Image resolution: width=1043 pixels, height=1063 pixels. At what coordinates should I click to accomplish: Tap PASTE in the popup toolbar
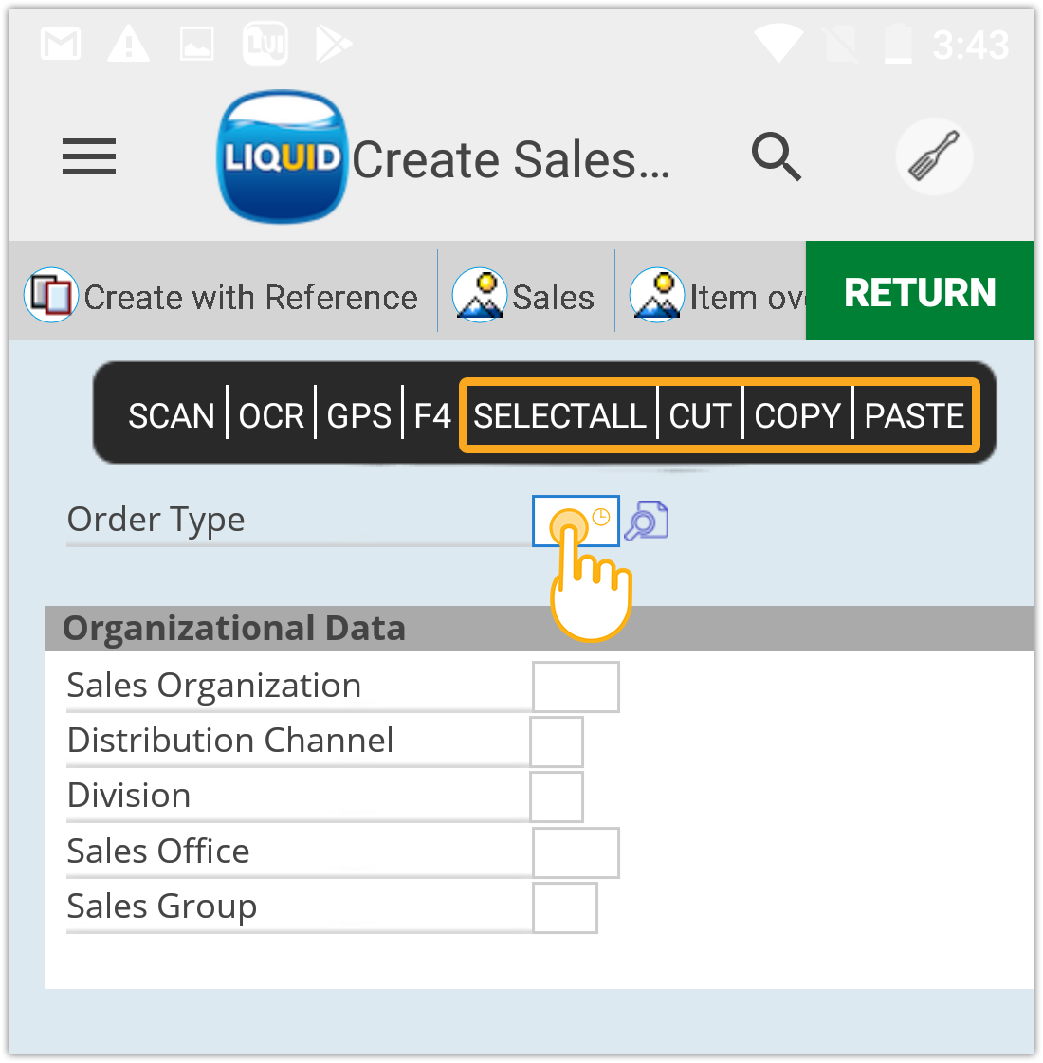point(914,415)
